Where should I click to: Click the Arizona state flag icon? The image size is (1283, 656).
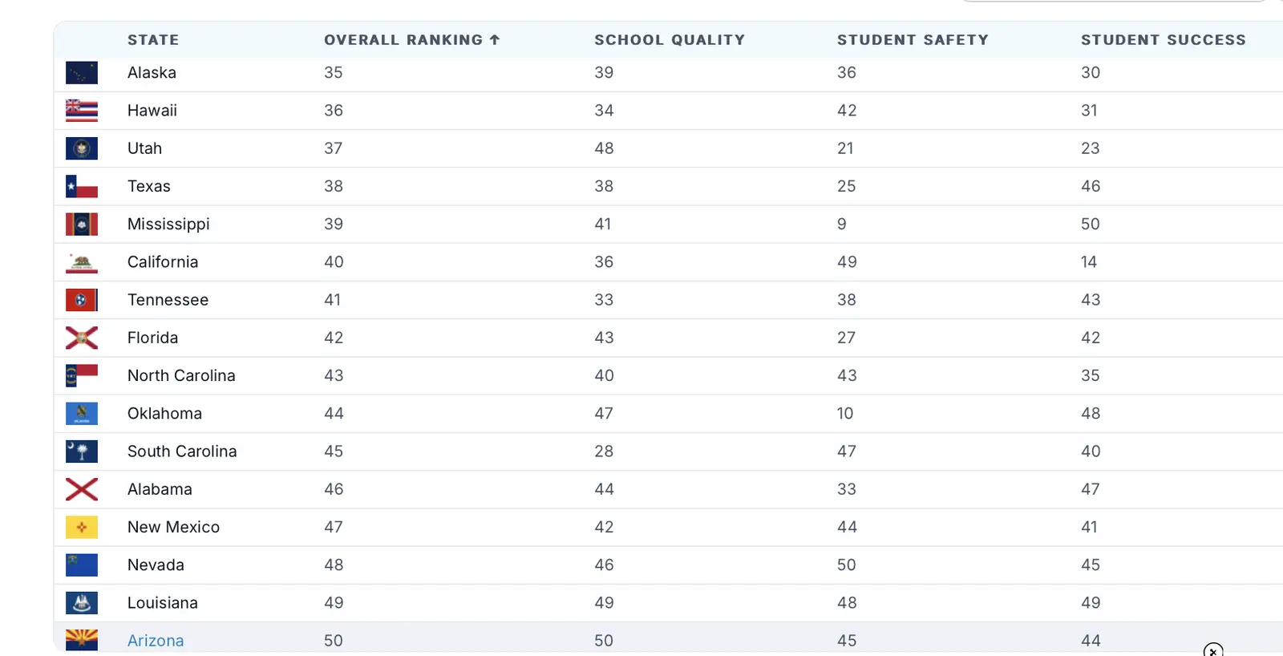[x=82, y=640]
